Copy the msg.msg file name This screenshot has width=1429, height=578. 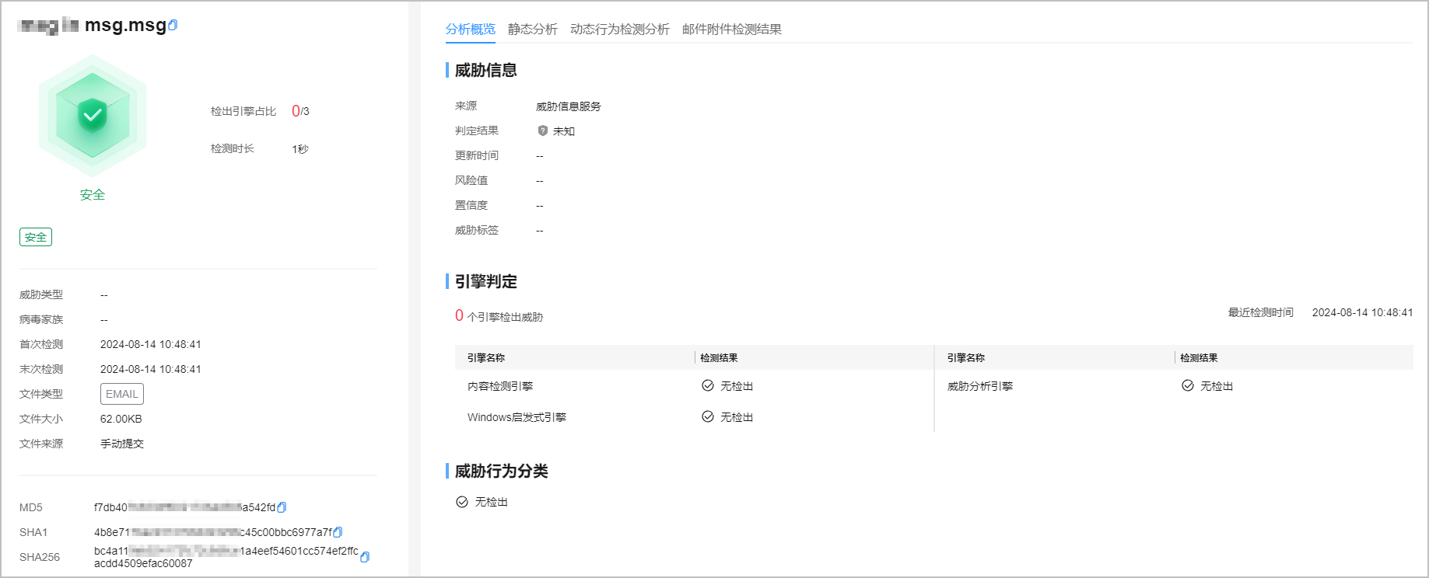173,25
